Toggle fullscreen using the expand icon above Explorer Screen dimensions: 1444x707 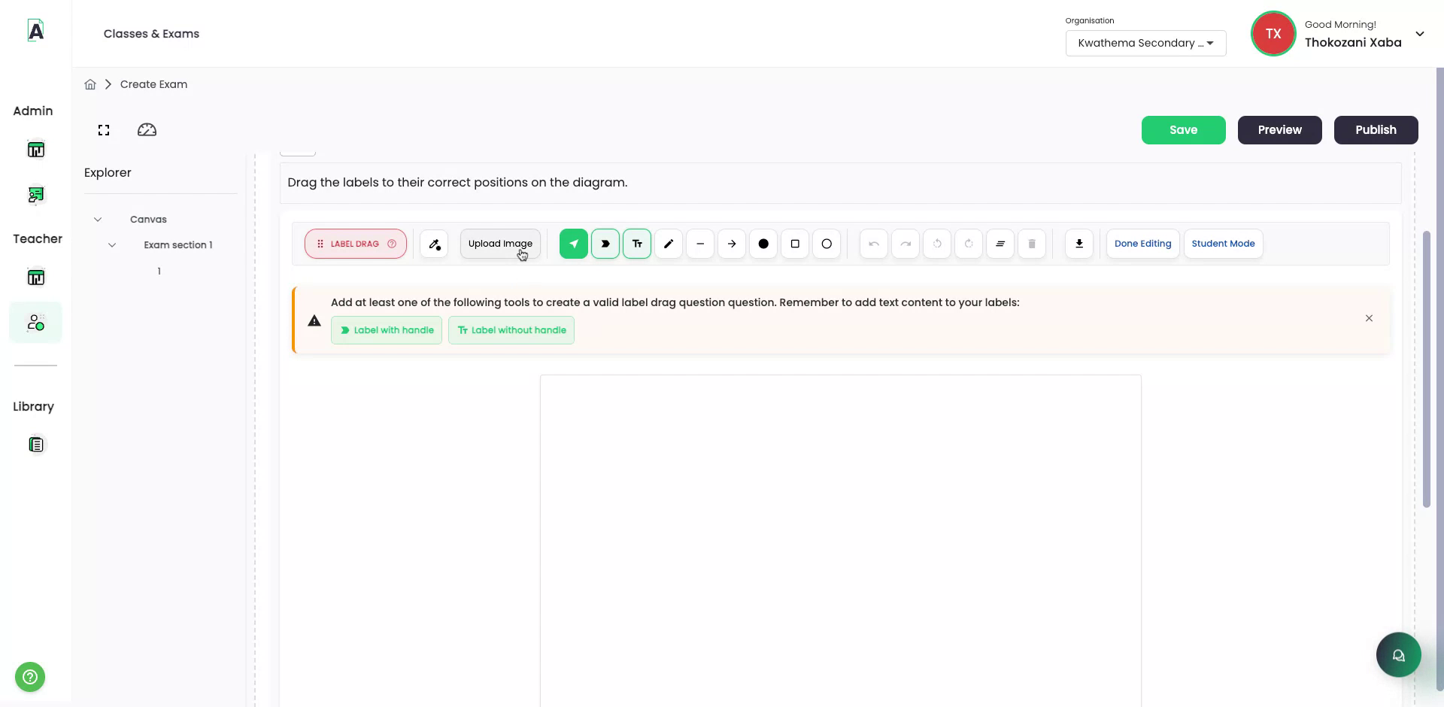(103, 129)
